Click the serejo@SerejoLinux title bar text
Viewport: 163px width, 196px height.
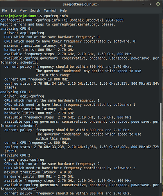pyautogui.click(x=81, y=4)
